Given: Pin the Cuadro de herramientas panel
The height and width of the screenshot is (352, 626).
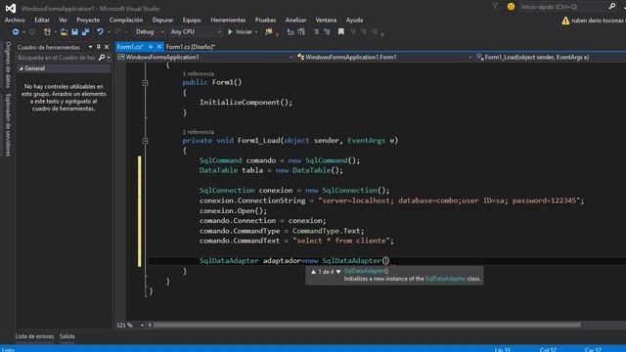Looking at the screenshot, I should 99,47.
